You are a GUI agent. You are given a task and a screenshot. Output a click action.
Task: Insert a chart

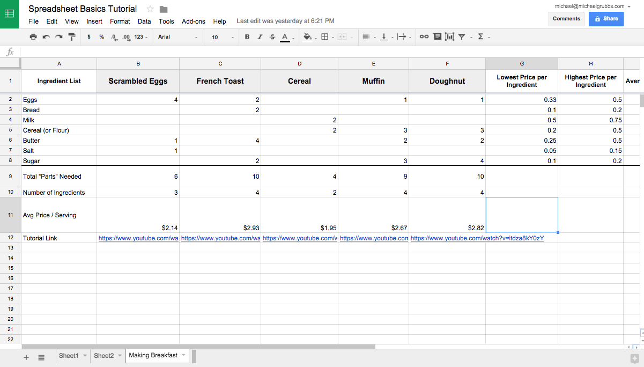click(x=448, y=36)
